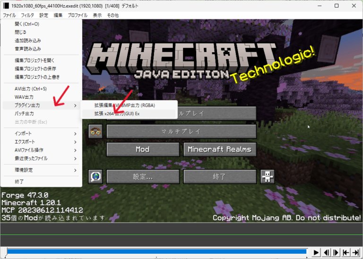Click the Mod button in the preview
This screenshot has height=259, width=363.
tap(143, 150)
